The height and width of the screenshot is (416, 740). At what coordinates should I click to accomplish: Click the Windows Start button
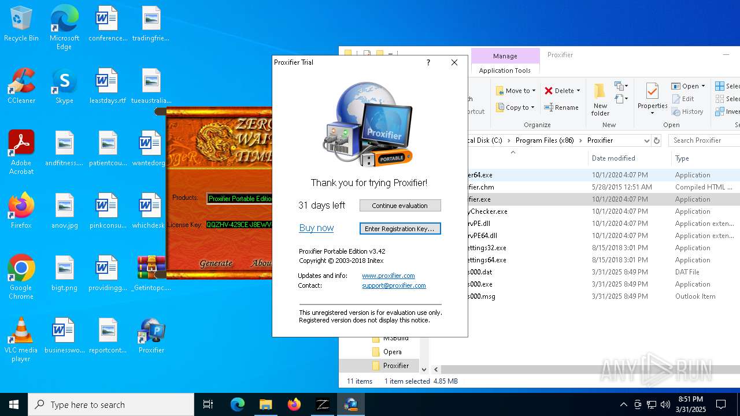(14, 404)
